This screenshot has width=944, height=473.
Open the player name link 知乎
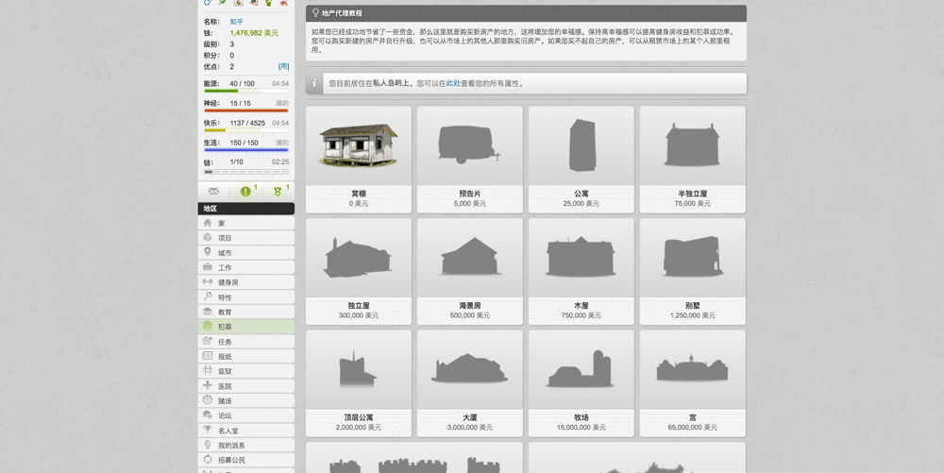tap(237, 22)
